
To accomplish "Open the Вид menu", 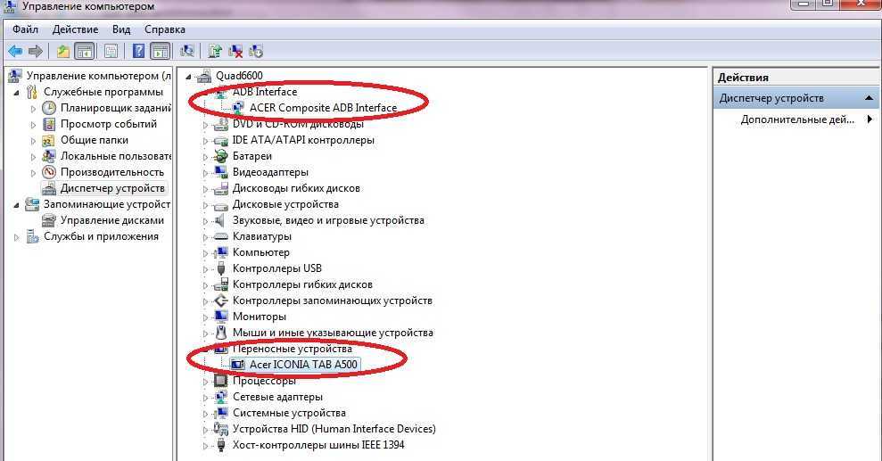I will click(121, 29).
